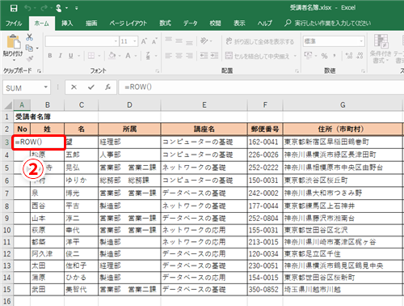Click the Borders icon
Screen dimensions: 404x306
[91, 56]
